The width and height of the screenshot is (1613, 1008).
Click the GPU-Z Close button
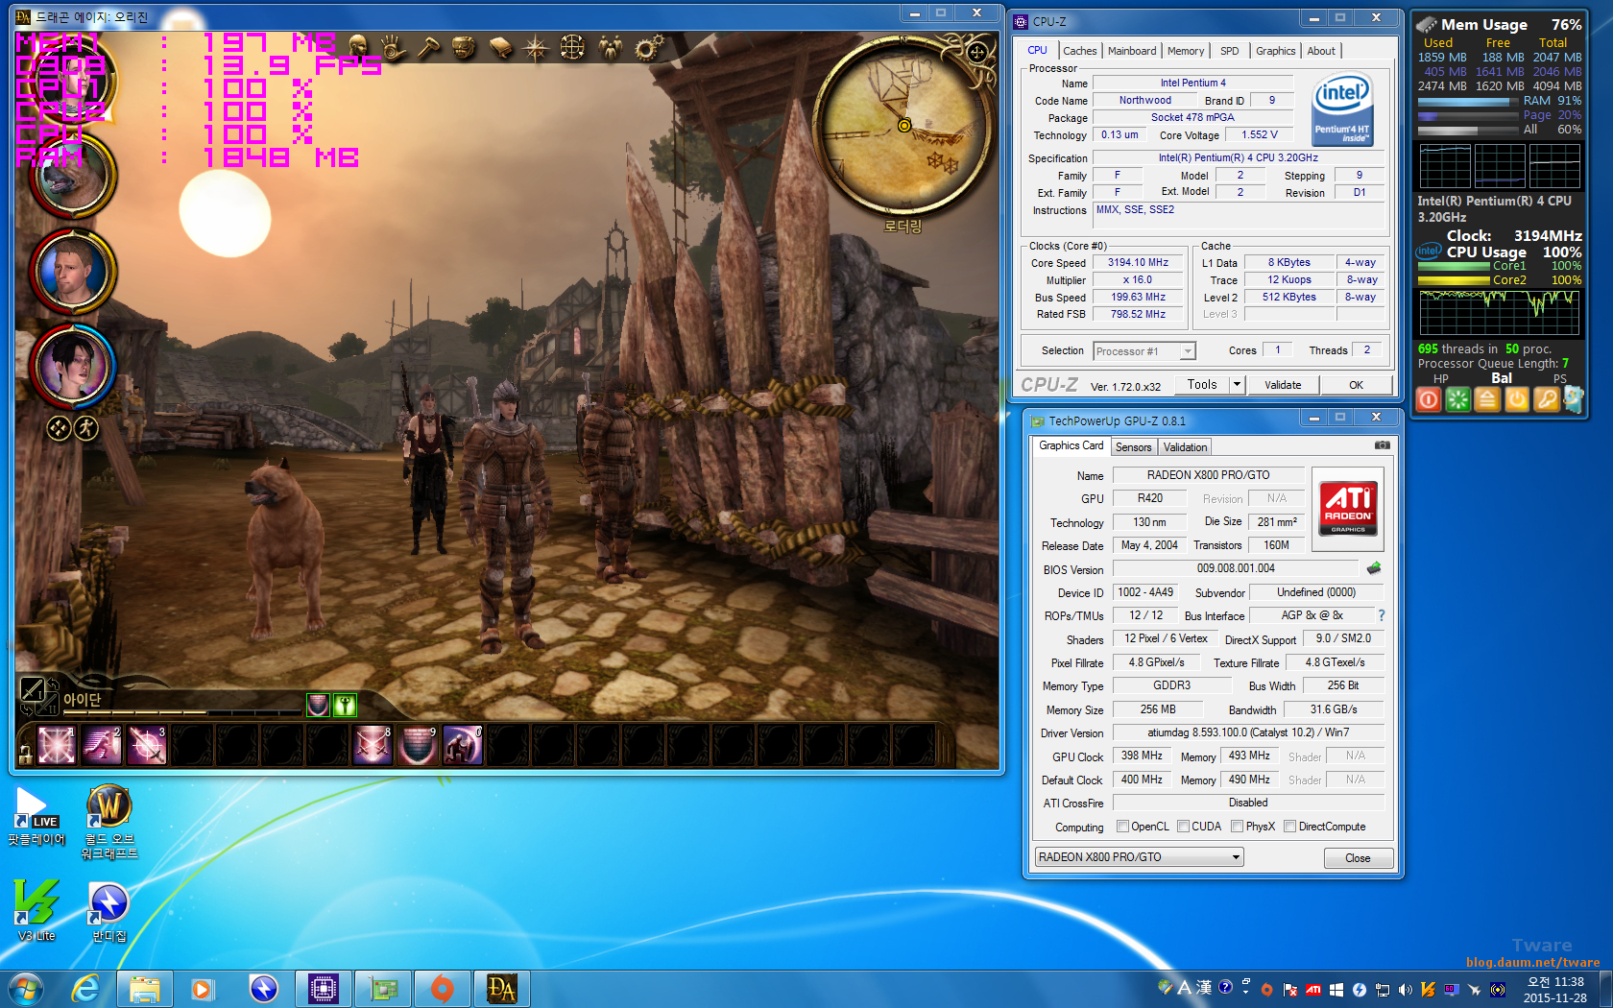[1358, 858]
